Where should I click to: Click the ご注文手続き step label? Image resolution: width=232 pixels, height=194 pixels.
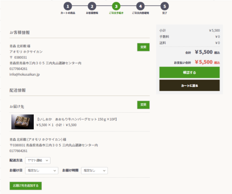116,13
